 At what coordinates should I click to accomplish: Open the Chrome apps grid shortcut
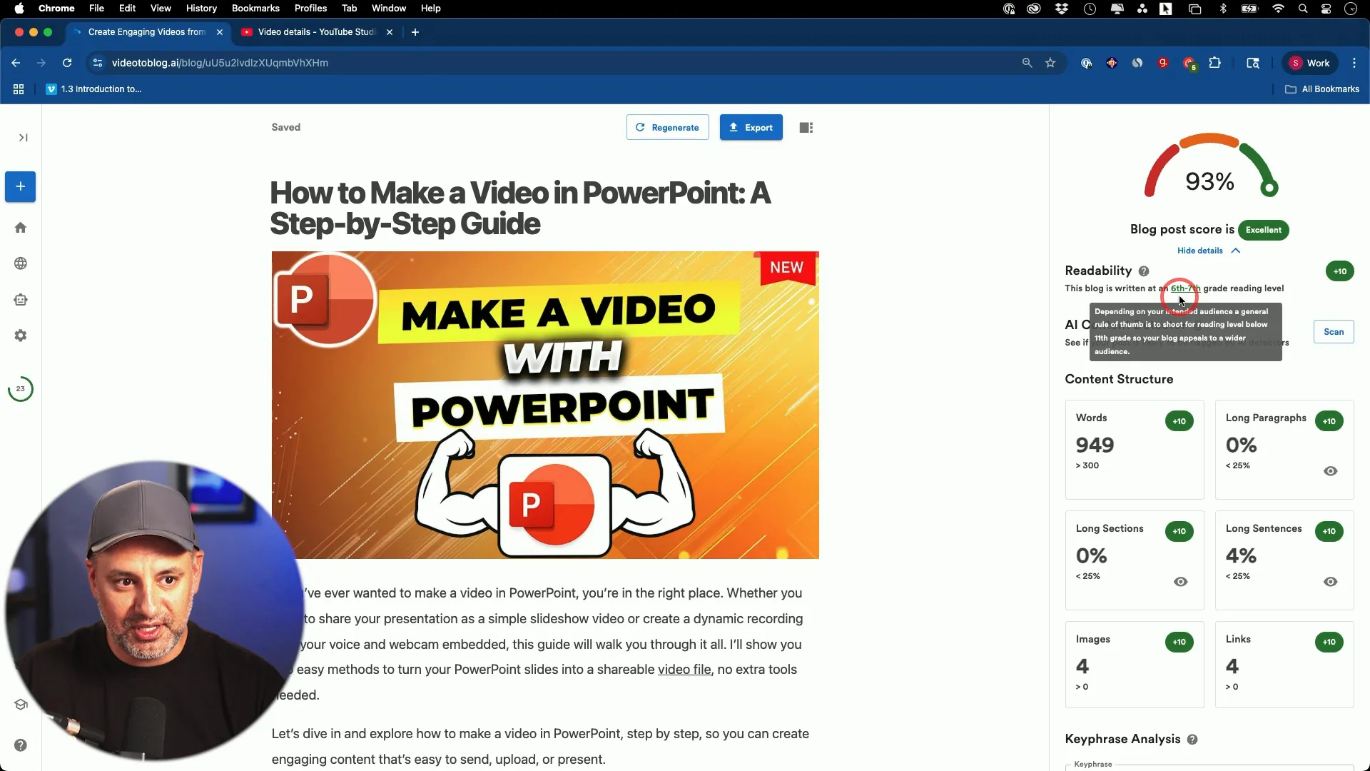19,89
